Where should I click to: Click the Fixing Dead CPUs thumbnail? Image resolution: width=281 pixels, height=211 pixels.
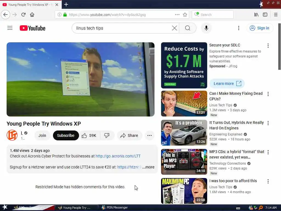[x=184, y=104]
